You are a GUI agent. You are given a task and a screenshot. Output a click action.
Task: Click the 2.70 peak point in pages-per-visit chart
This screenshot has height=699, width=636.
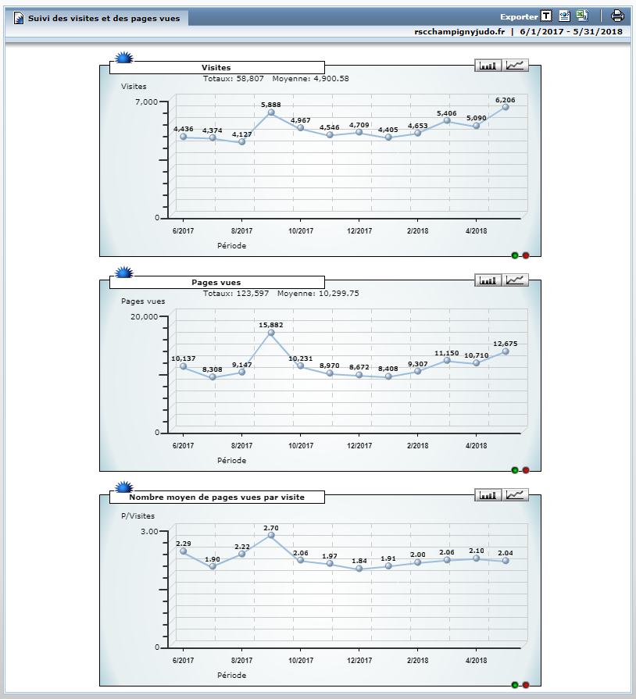[271, 536]
